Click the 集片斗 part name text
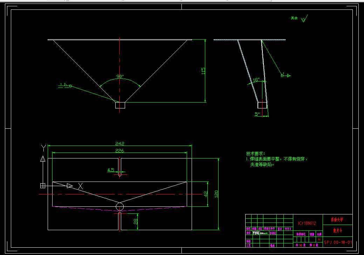 pos(338,231)
